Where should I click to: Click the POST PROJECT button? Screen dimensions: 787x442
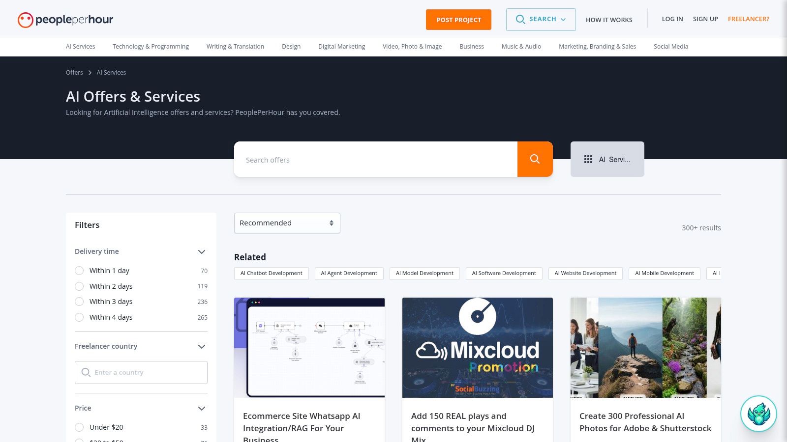coord(458,20)
